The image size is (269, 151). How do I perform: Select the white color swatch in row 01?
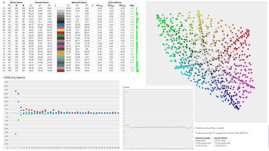coord(60,8)
